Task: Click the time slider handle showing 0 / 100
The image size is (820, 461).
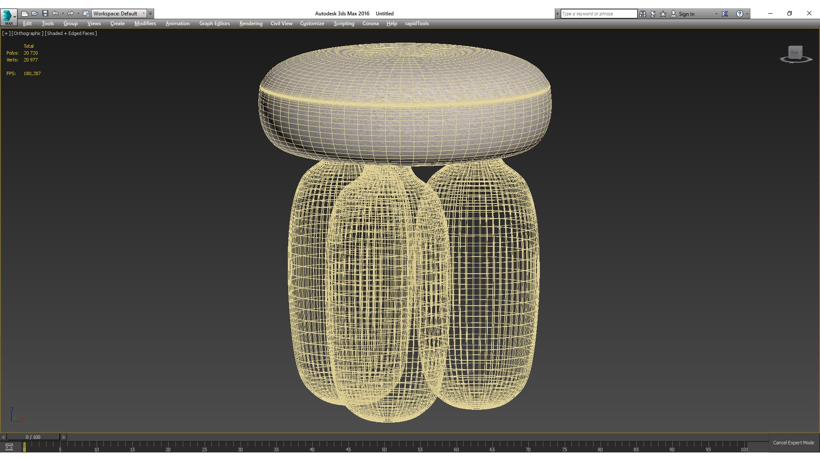Action: click(x=33, y=437)
